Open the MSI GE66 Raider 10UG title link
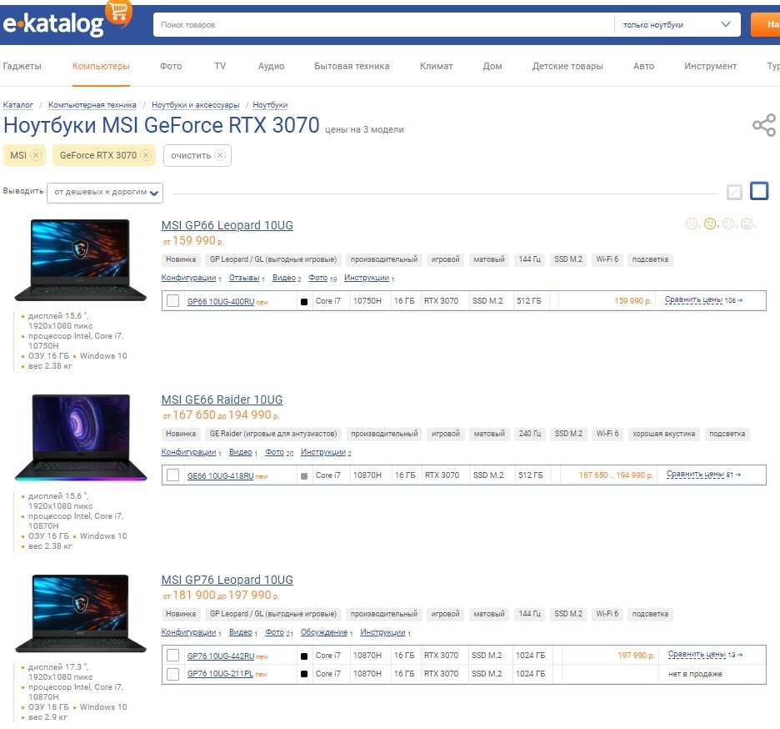Image resolution: width=780 pixels, height=729 pixels. click(222, 400)
